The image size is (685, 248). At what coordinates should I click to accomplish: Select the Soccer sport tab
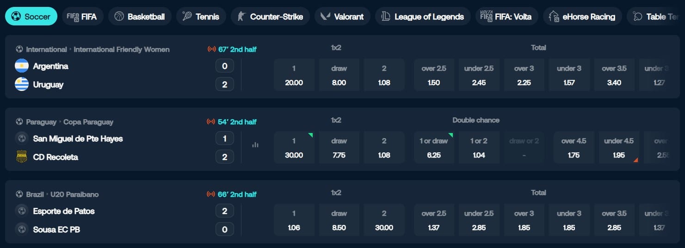point(31,17)
